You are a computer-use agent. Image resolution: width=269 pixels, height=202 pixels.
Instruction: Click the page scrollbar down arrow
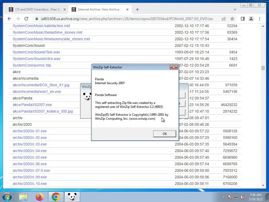point(263,185)
